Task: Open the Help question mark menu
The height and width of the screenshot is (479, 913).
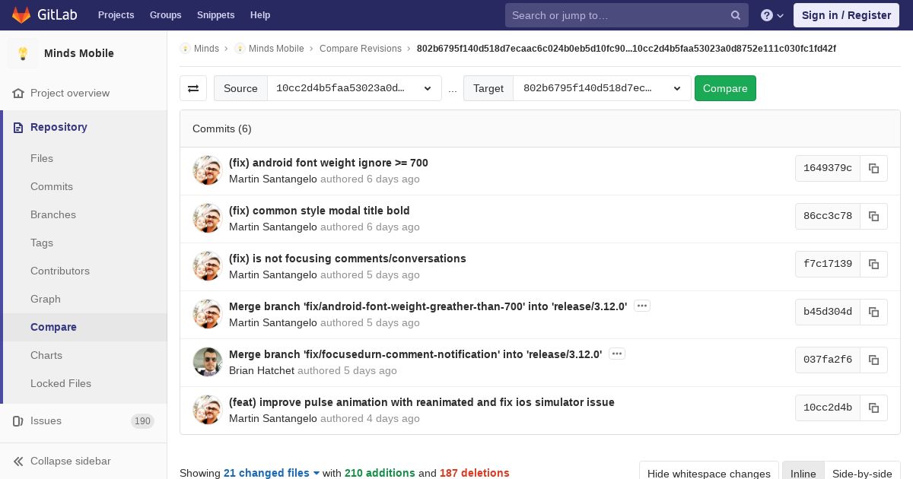Action: tap(771, 15)
